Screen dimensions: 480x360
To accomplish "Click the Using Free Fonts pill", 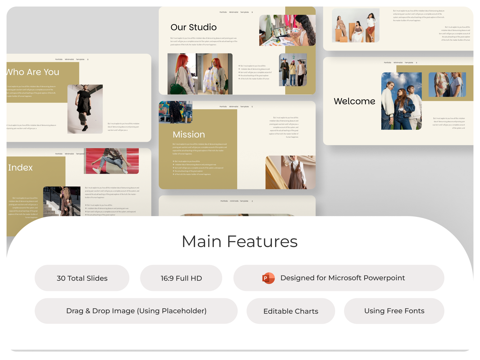I will (x=394, y=311).
